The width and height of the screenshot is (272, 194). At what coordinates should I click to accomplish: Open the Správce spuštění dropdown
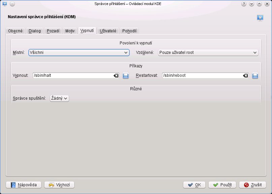[59, 98]
